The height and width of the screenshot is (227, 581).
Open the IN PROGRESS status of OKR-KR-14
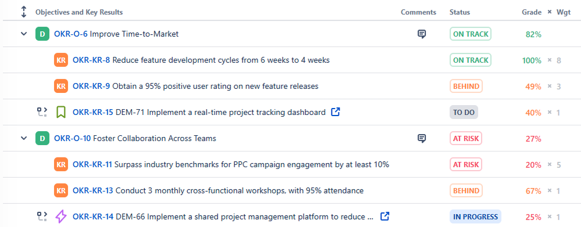pos(475,217)
